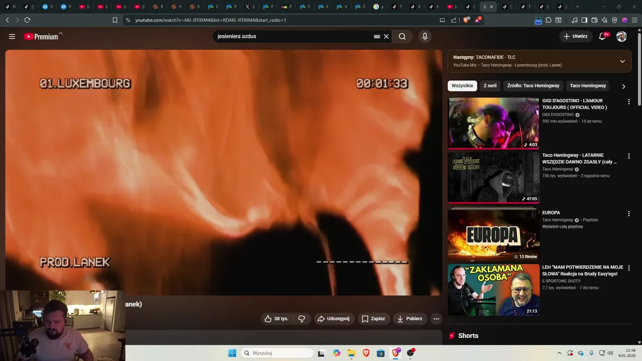Click the share page icon in address bar
The width and height of the screenshot is (642, 361).
click(454, 20)
